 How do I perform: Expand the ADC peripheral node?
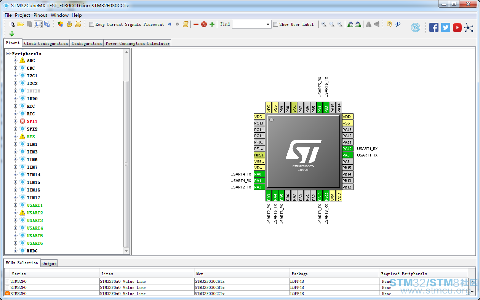pyautogui.click(x=16, y=61)
